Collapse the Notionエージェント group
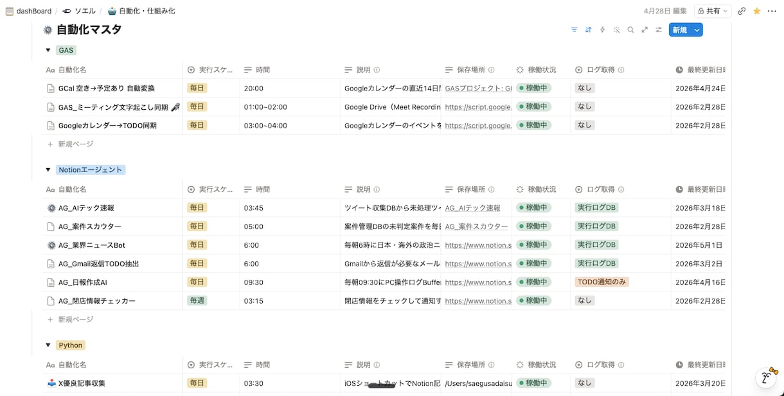Viewport: 784px width, 396px height. pos(48,170)
